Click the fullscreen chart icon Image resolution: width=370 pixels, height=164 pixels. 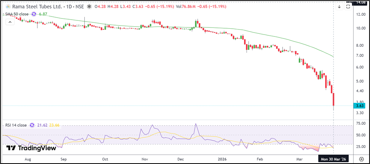coord(348,7)
